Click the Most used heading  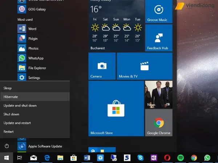25,20
